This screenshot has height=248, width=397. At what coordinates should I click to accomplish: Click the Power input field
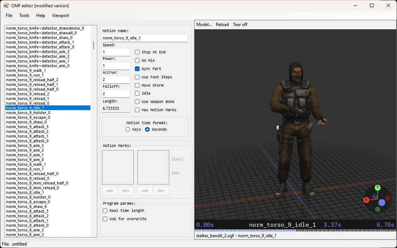(116, 66)
